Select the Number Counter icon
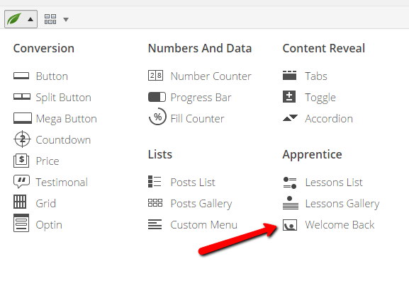The height and width of the screenshot is (283, 409). point(155,76)
